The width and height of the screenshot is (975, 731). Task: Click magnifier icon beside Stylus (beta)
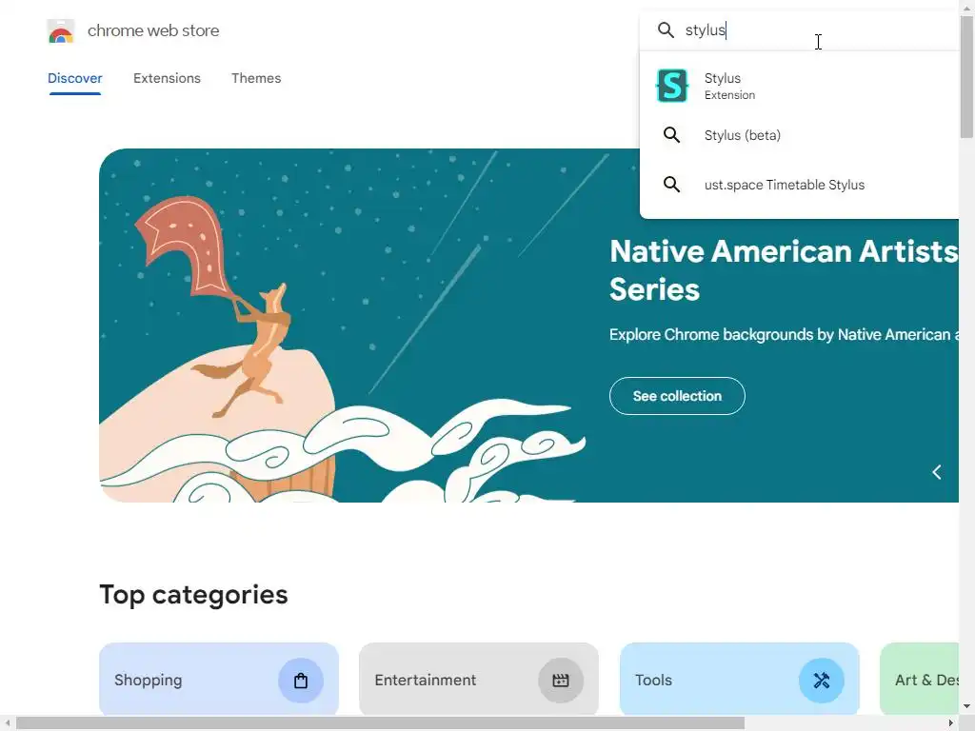click(671, 135)
